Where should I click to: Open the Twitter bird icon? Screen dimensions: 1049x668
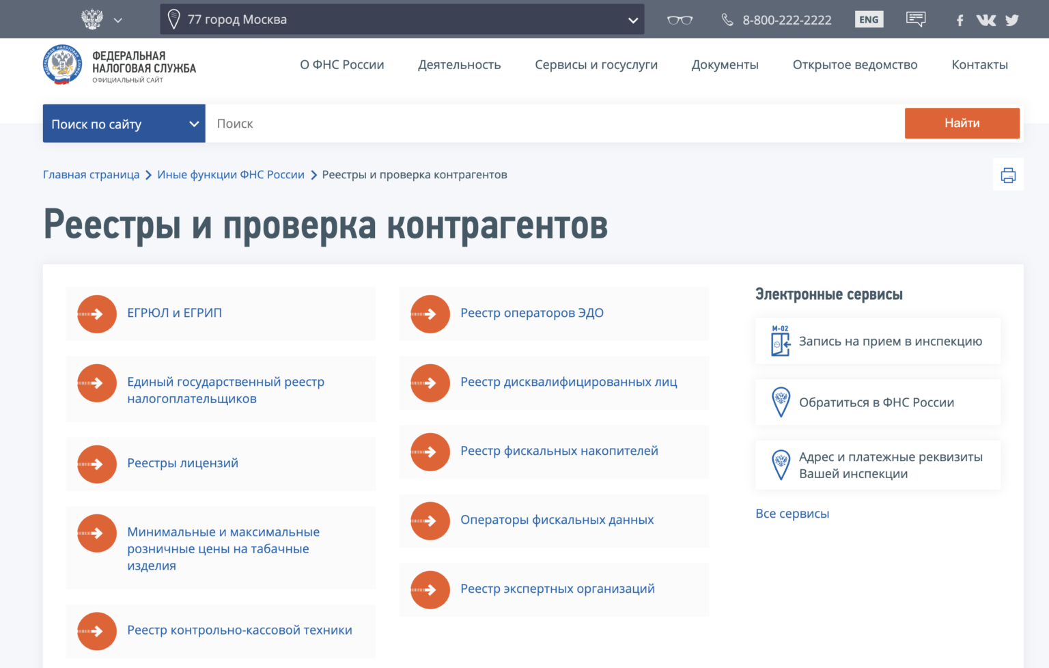pyautogui.click(x=1012, y=20)
